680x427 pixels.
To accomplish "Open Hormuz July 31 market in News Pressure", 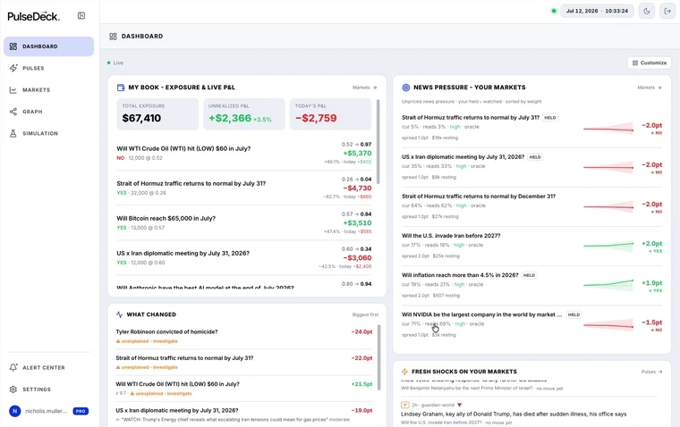I will (x=531, y=128).
